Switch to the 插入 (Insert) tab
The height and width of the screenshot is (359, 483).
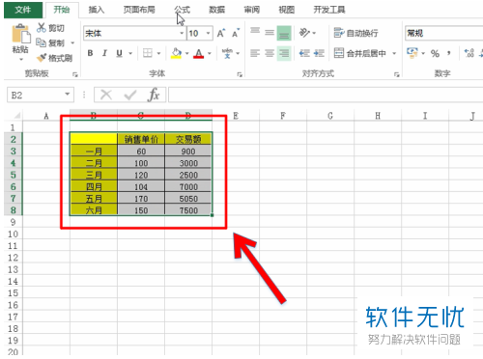(97, 10)
